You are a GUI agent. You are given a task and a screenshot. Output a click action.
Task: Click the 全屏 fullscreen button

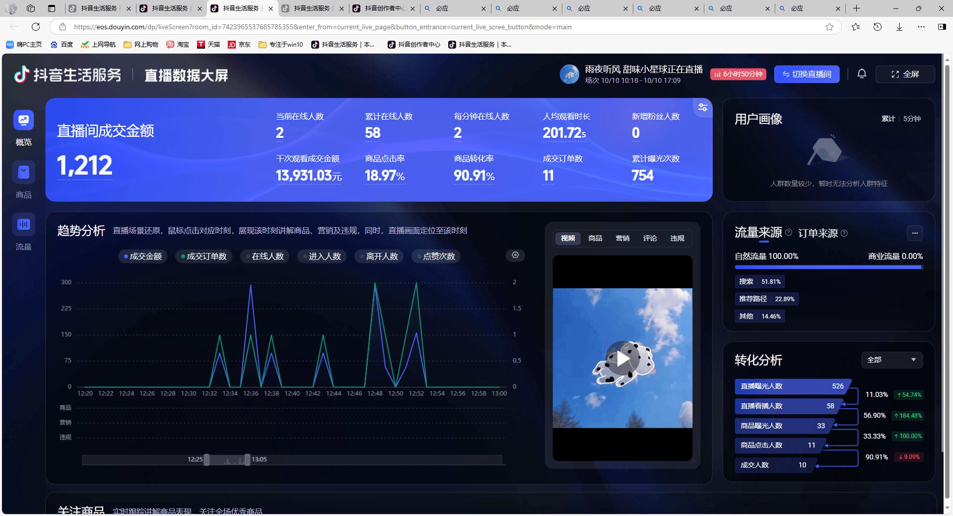pyautogui.click(x=905, y=74)
